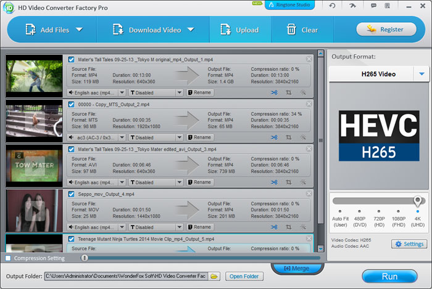Click the file list scroll down arrow

(x=320, y=248)
